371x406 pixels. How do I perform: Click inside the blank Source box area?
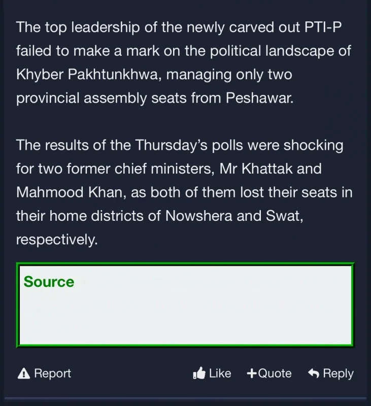pyautogui.click(x=185, y=315)
